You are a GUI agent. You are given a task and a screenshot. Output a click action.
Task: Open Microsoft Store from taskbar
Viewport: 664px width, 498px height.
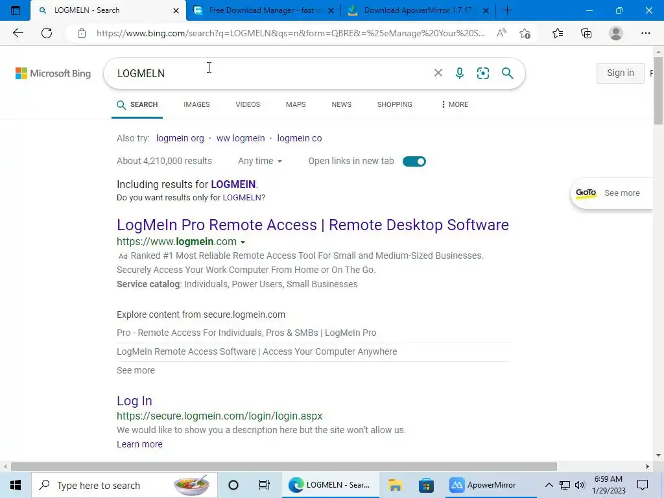point(426,485)
